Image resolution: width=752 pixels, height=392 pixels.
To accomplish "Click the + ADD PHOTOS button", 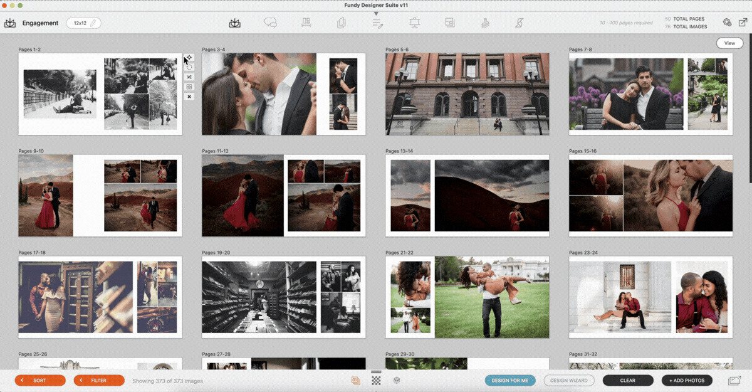I will coord(687,381).
